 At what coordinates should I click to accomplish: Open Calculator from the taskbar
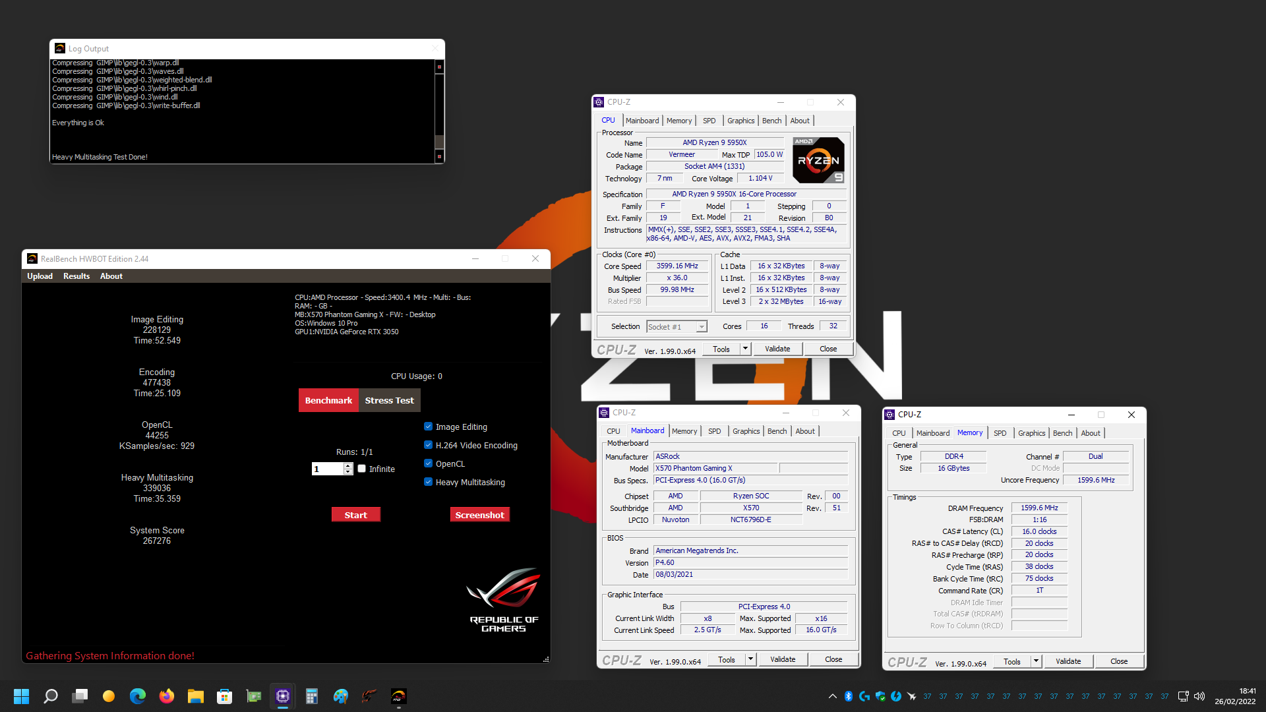point(312,696)
